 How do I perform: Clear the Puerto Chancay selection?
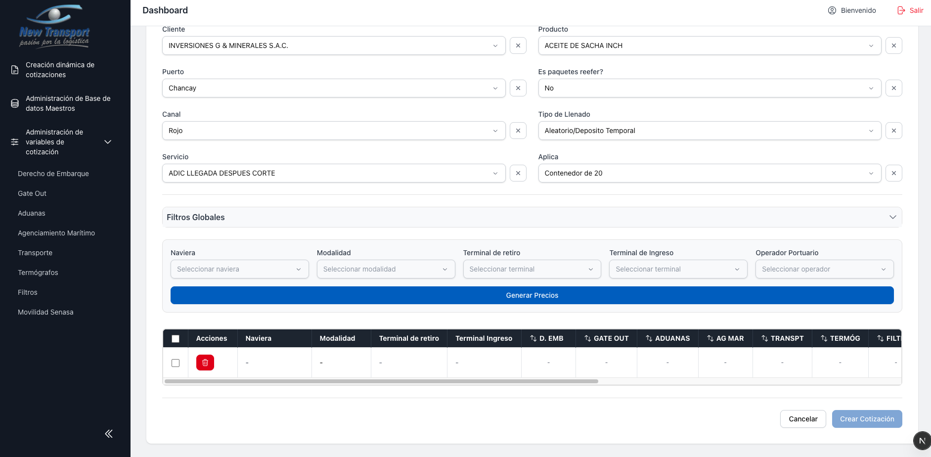(x=518, y=88)
